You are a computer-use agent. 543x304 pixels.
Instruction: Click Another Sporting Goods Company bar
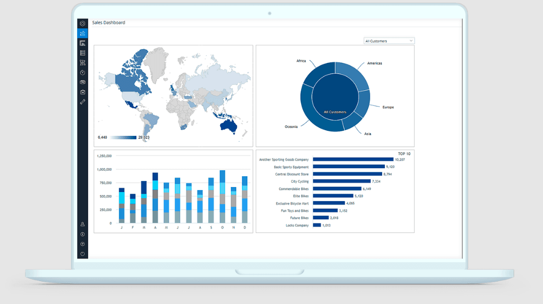click(x=353, y=160)
